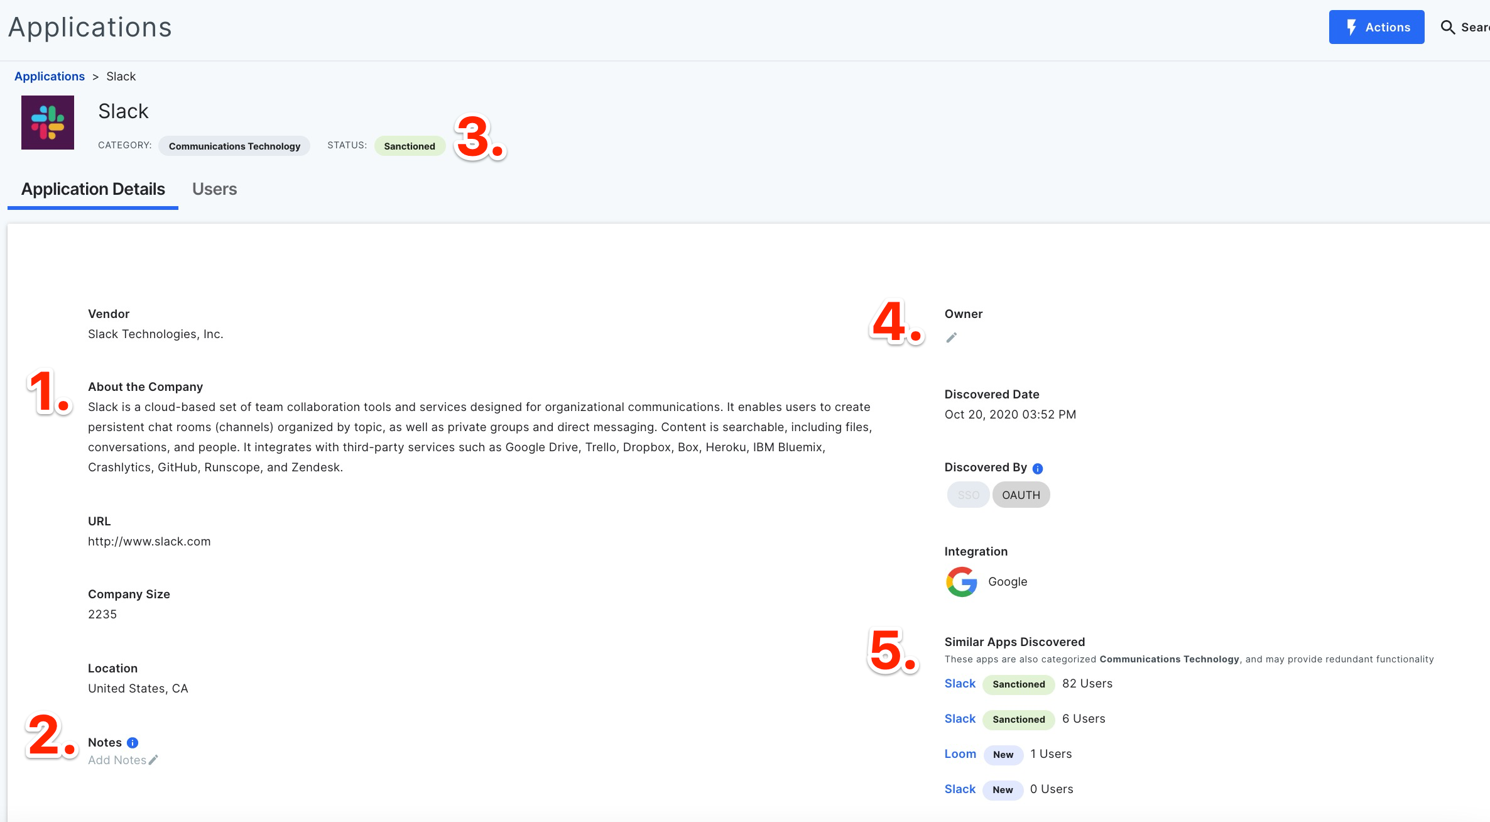Click the Discovered By info icon
The height and width of the screenshot is (822, 1490).
click(x=1038, y=468)
